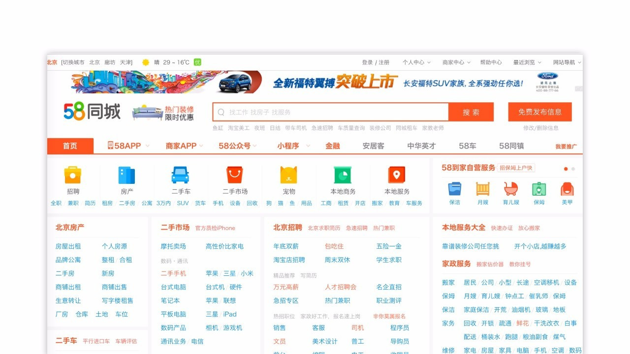630x354 pixels.
Task: Click the orange 搜索 search button
Action: coord(471,112)
